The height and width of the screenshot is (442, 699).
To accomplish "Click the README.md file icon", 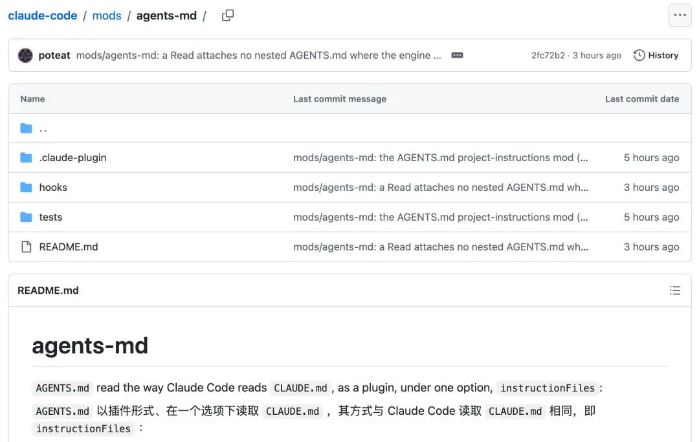I will (x=27, y=247).
